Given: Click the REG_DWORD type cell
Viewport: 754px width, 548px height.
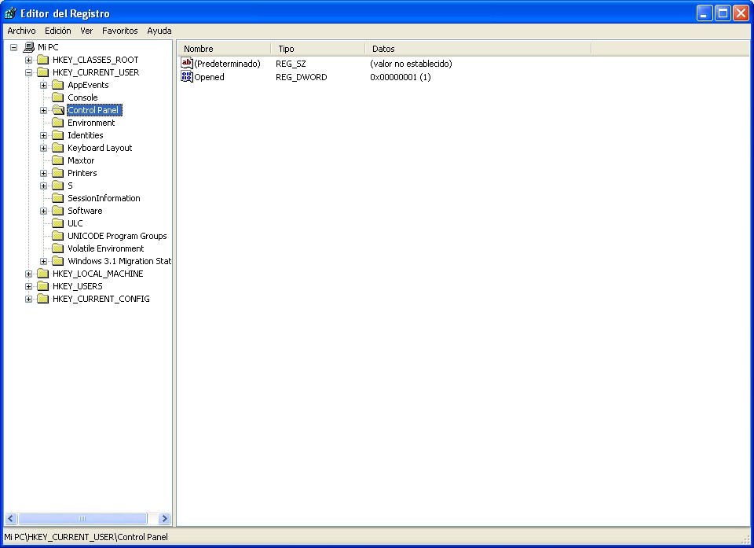Looking at the screenshot, I should coord(302,77).
